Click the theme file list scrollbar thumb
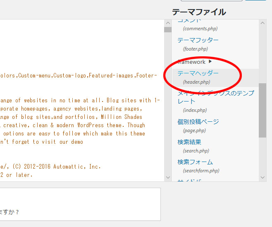 pos(262,110)
